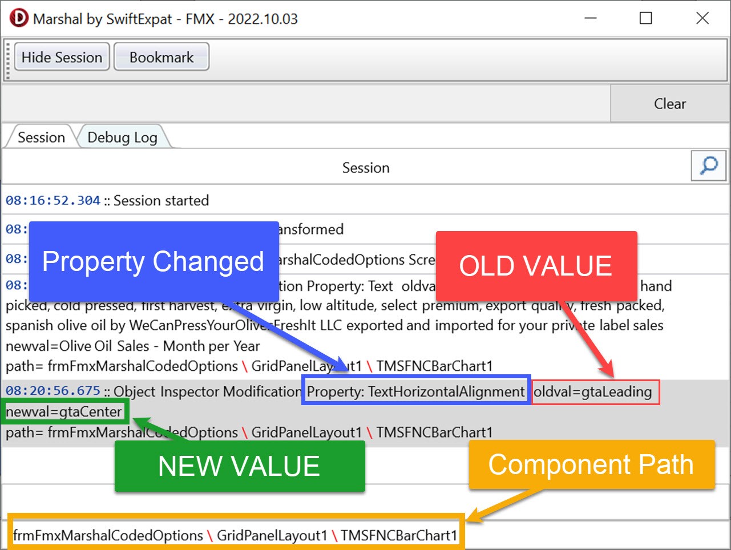Select the 08:20:56.675 Object Inspector Modification entry
This screenshot has height=550, width=731.
[x=365, y=412]
